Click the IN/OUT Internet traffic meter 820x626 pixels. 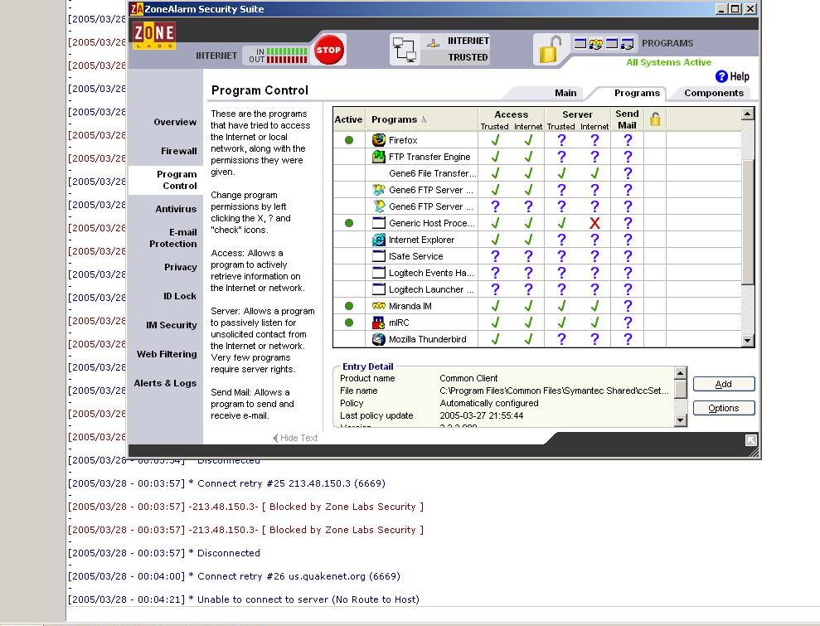point(279,56)
